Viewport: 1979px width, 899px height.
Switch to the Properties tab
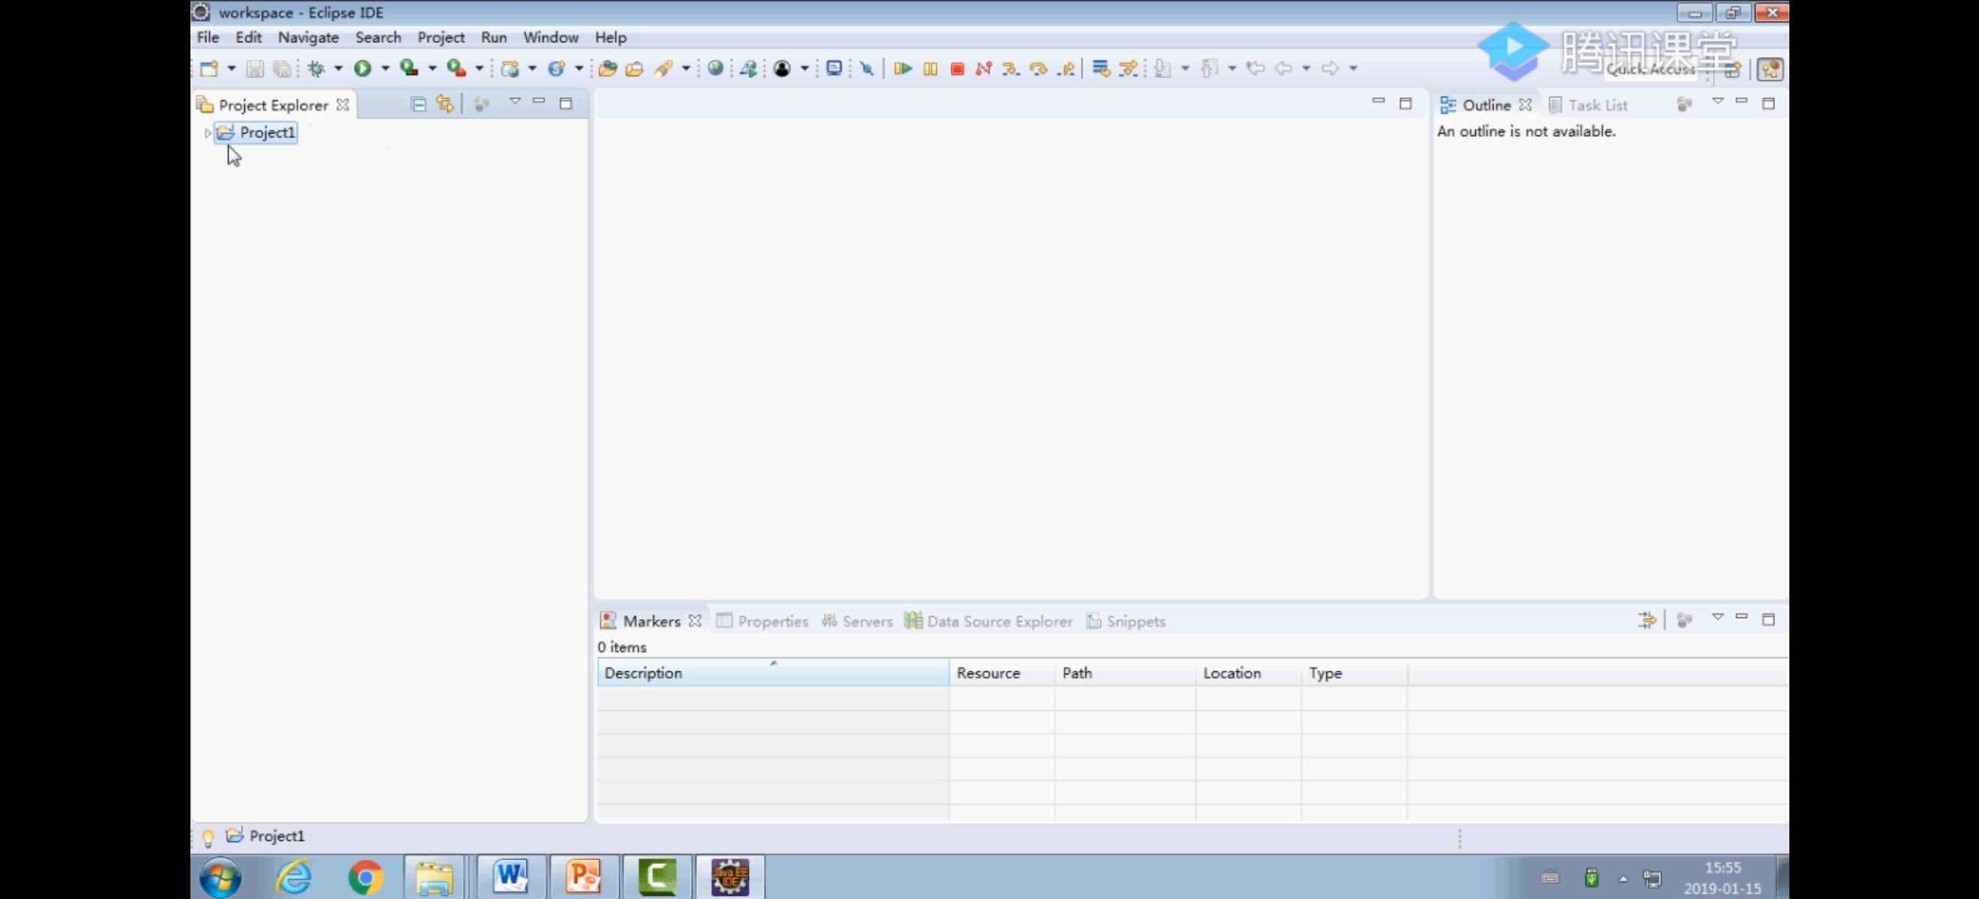[762, 621]
